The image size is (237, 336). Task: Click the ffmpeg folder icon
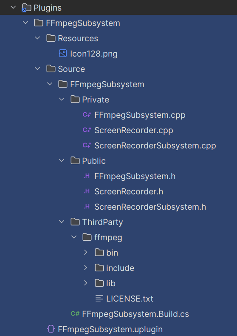[87, 237]
